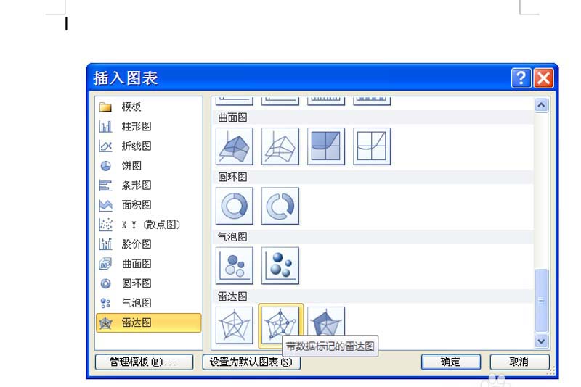Click the area icon beside 面积图
Image resolution: width=581 pixels, height=387 pixels.
(x=105, y=205)
